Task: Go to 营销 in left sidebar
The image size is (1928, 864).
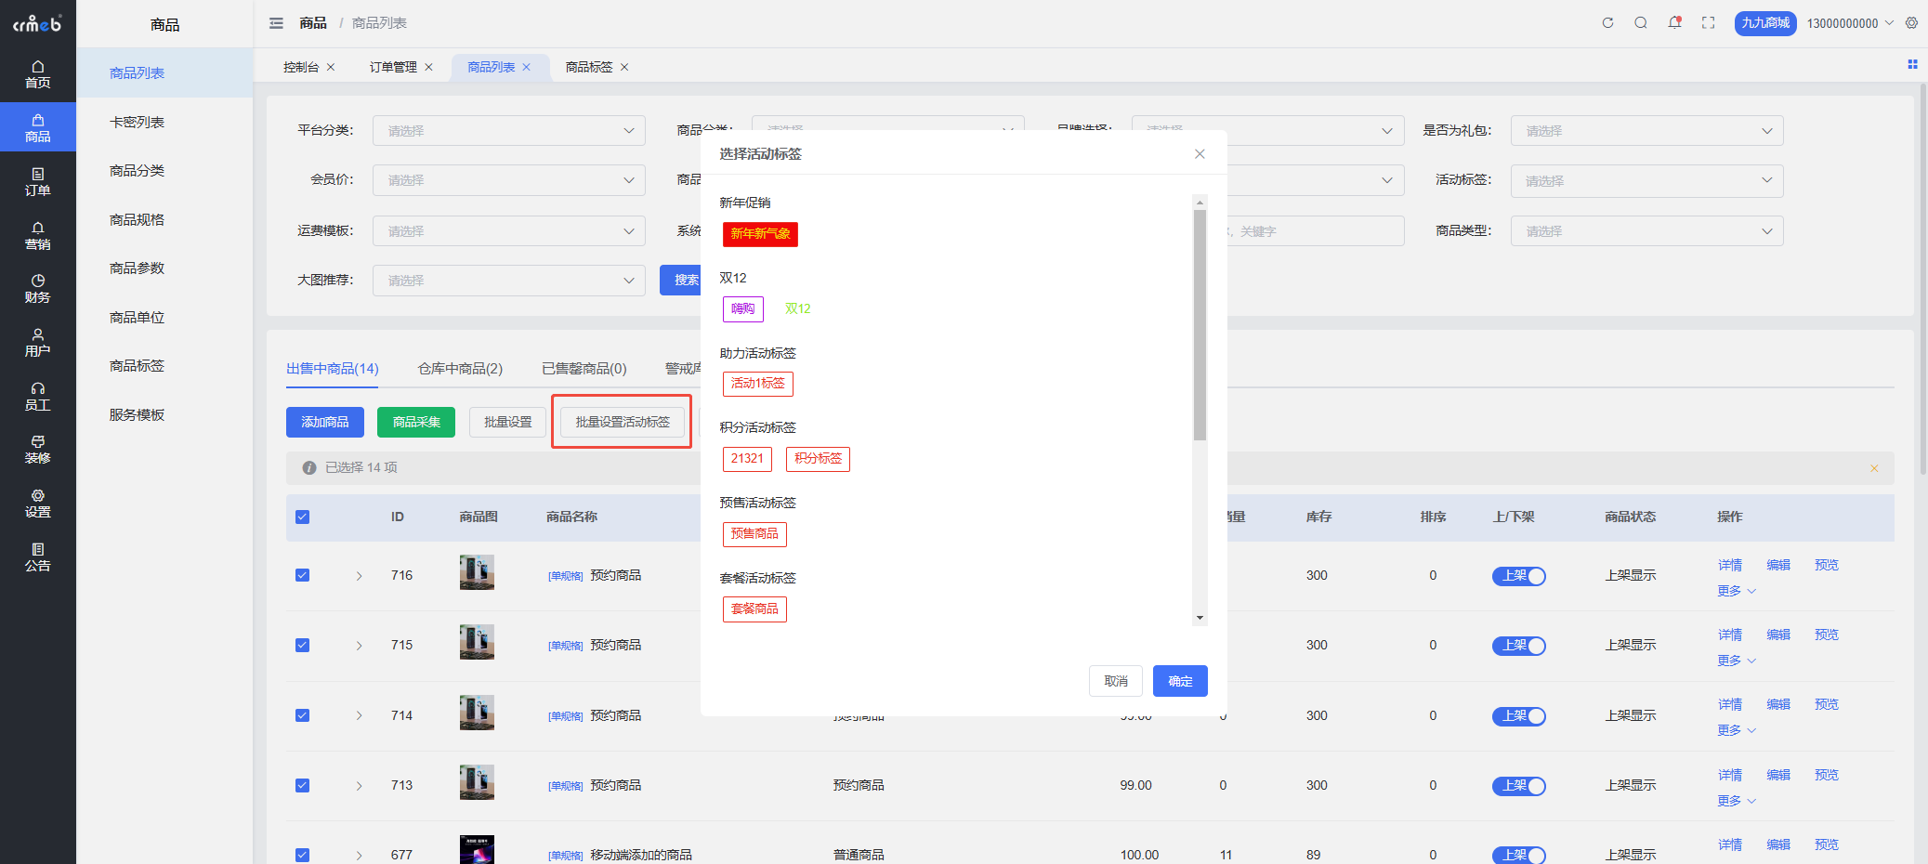Action: click(x=38, y=235)
